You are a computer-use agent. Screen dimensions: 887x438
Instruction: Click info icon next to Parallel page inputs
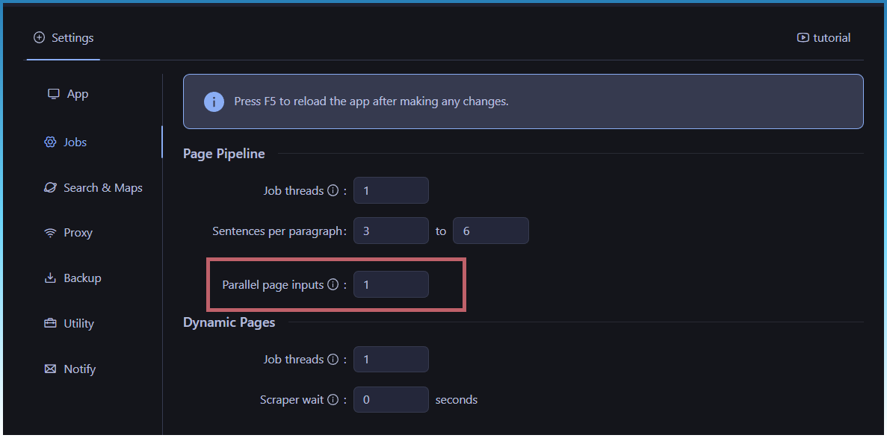333,285
